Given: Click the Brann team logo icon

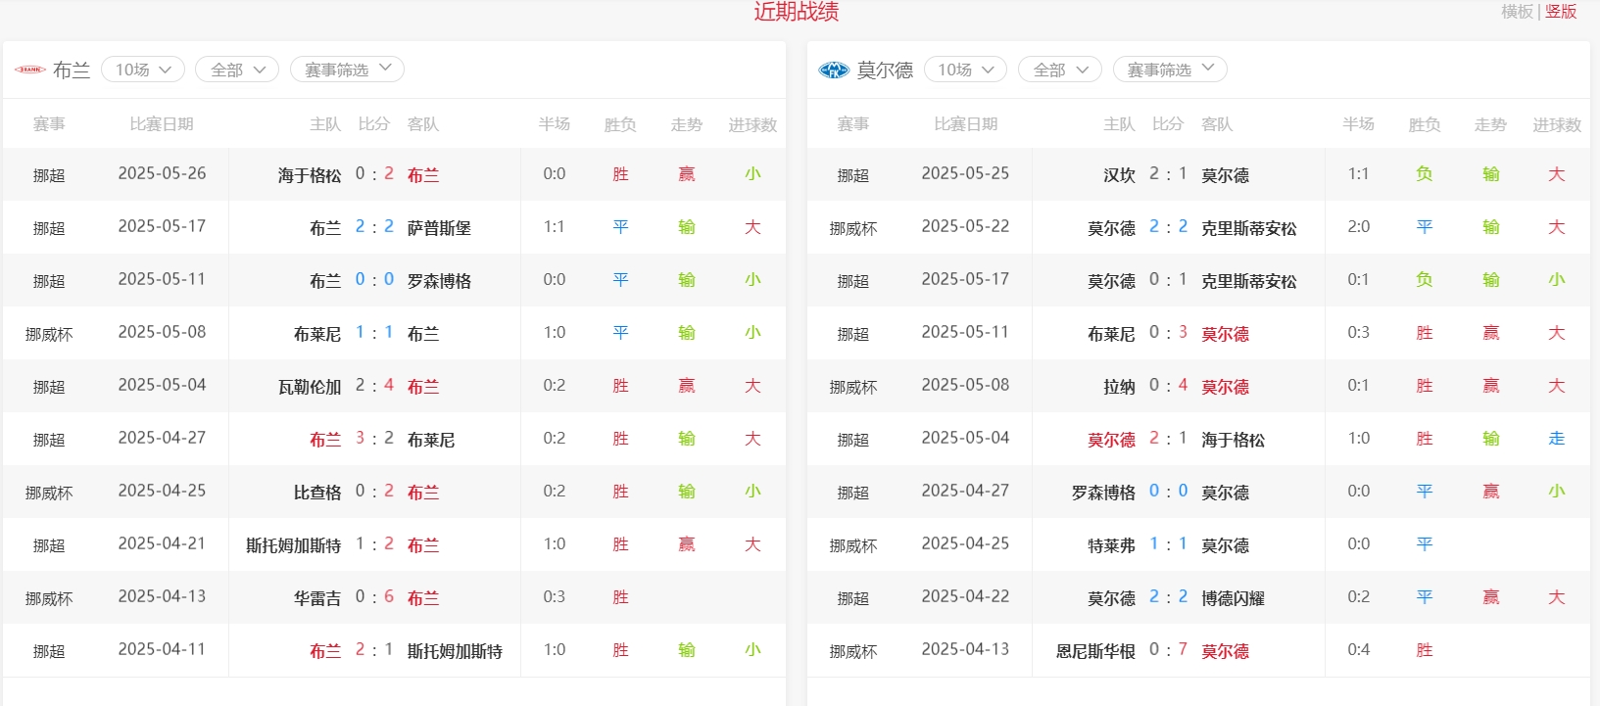Looking at the screenshot, I should 30,70.
